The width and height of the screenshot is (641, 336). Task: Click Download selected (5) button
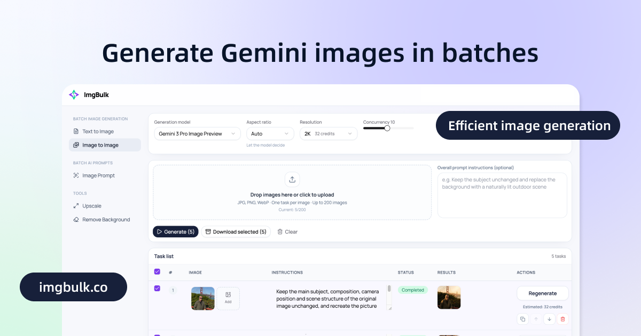[236, 232]
